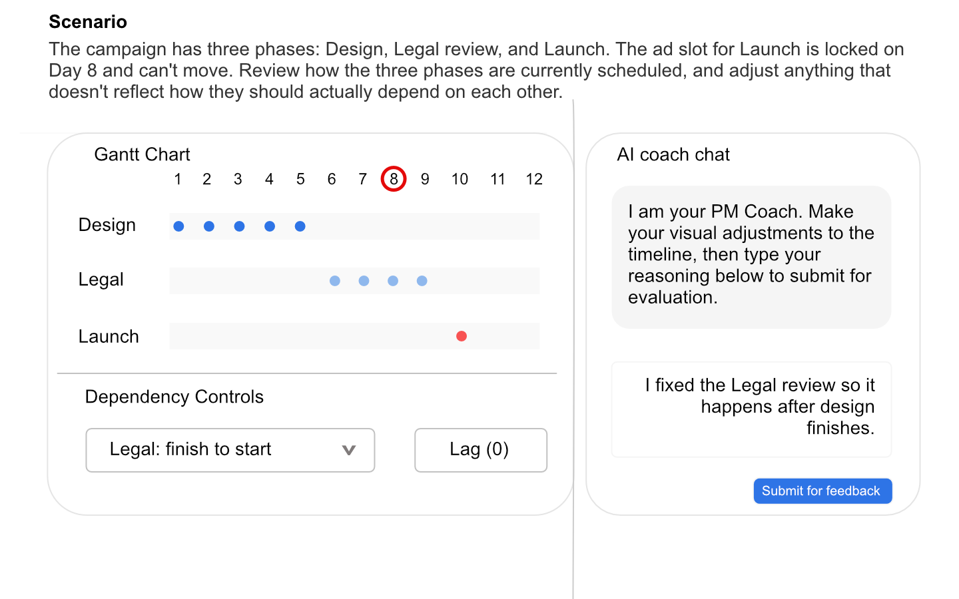Click day number 10 in timeline header
Image resolution: width=959 pixels, height=599 pixels.
[460, 179]
